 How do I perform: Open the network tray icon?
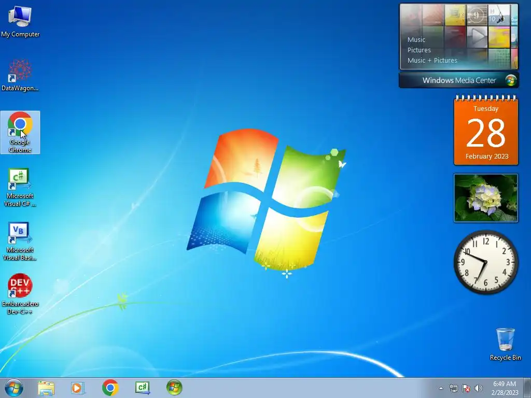click(453, 388)
